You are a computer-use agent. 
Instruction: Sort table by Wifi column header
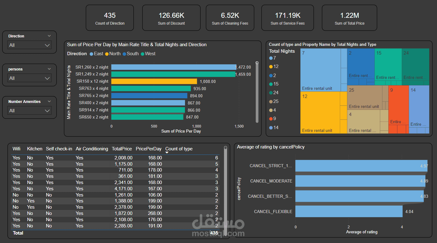point(17,149)
